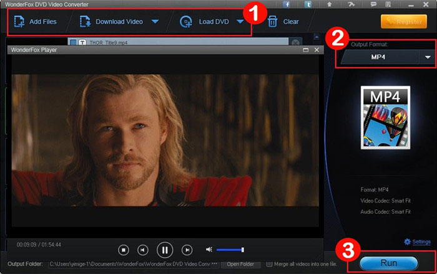Open the Twitter share icon
Viewport: 437px width, 274px height.
click(308, 4)
